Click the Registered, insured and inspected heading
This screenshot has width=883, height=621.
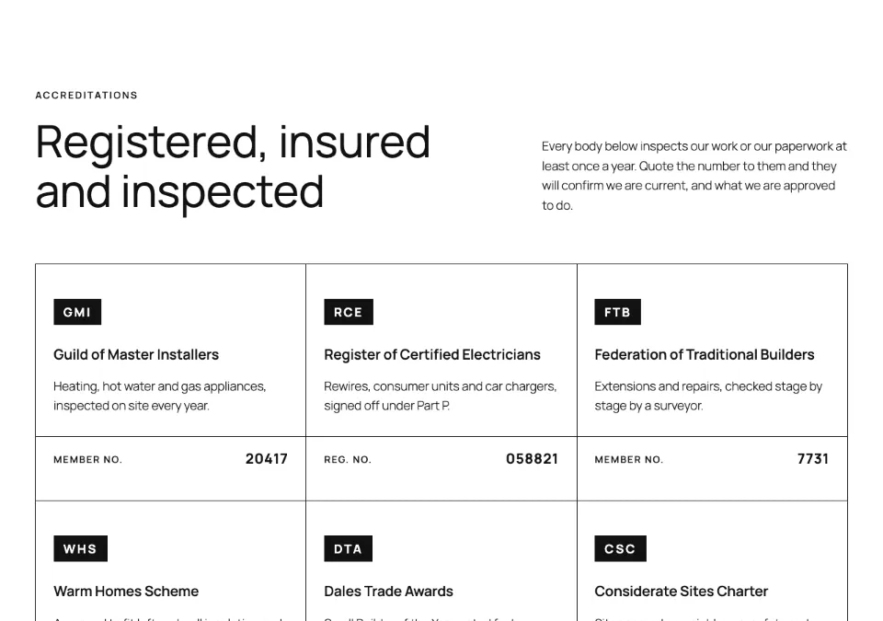point(233,167)
